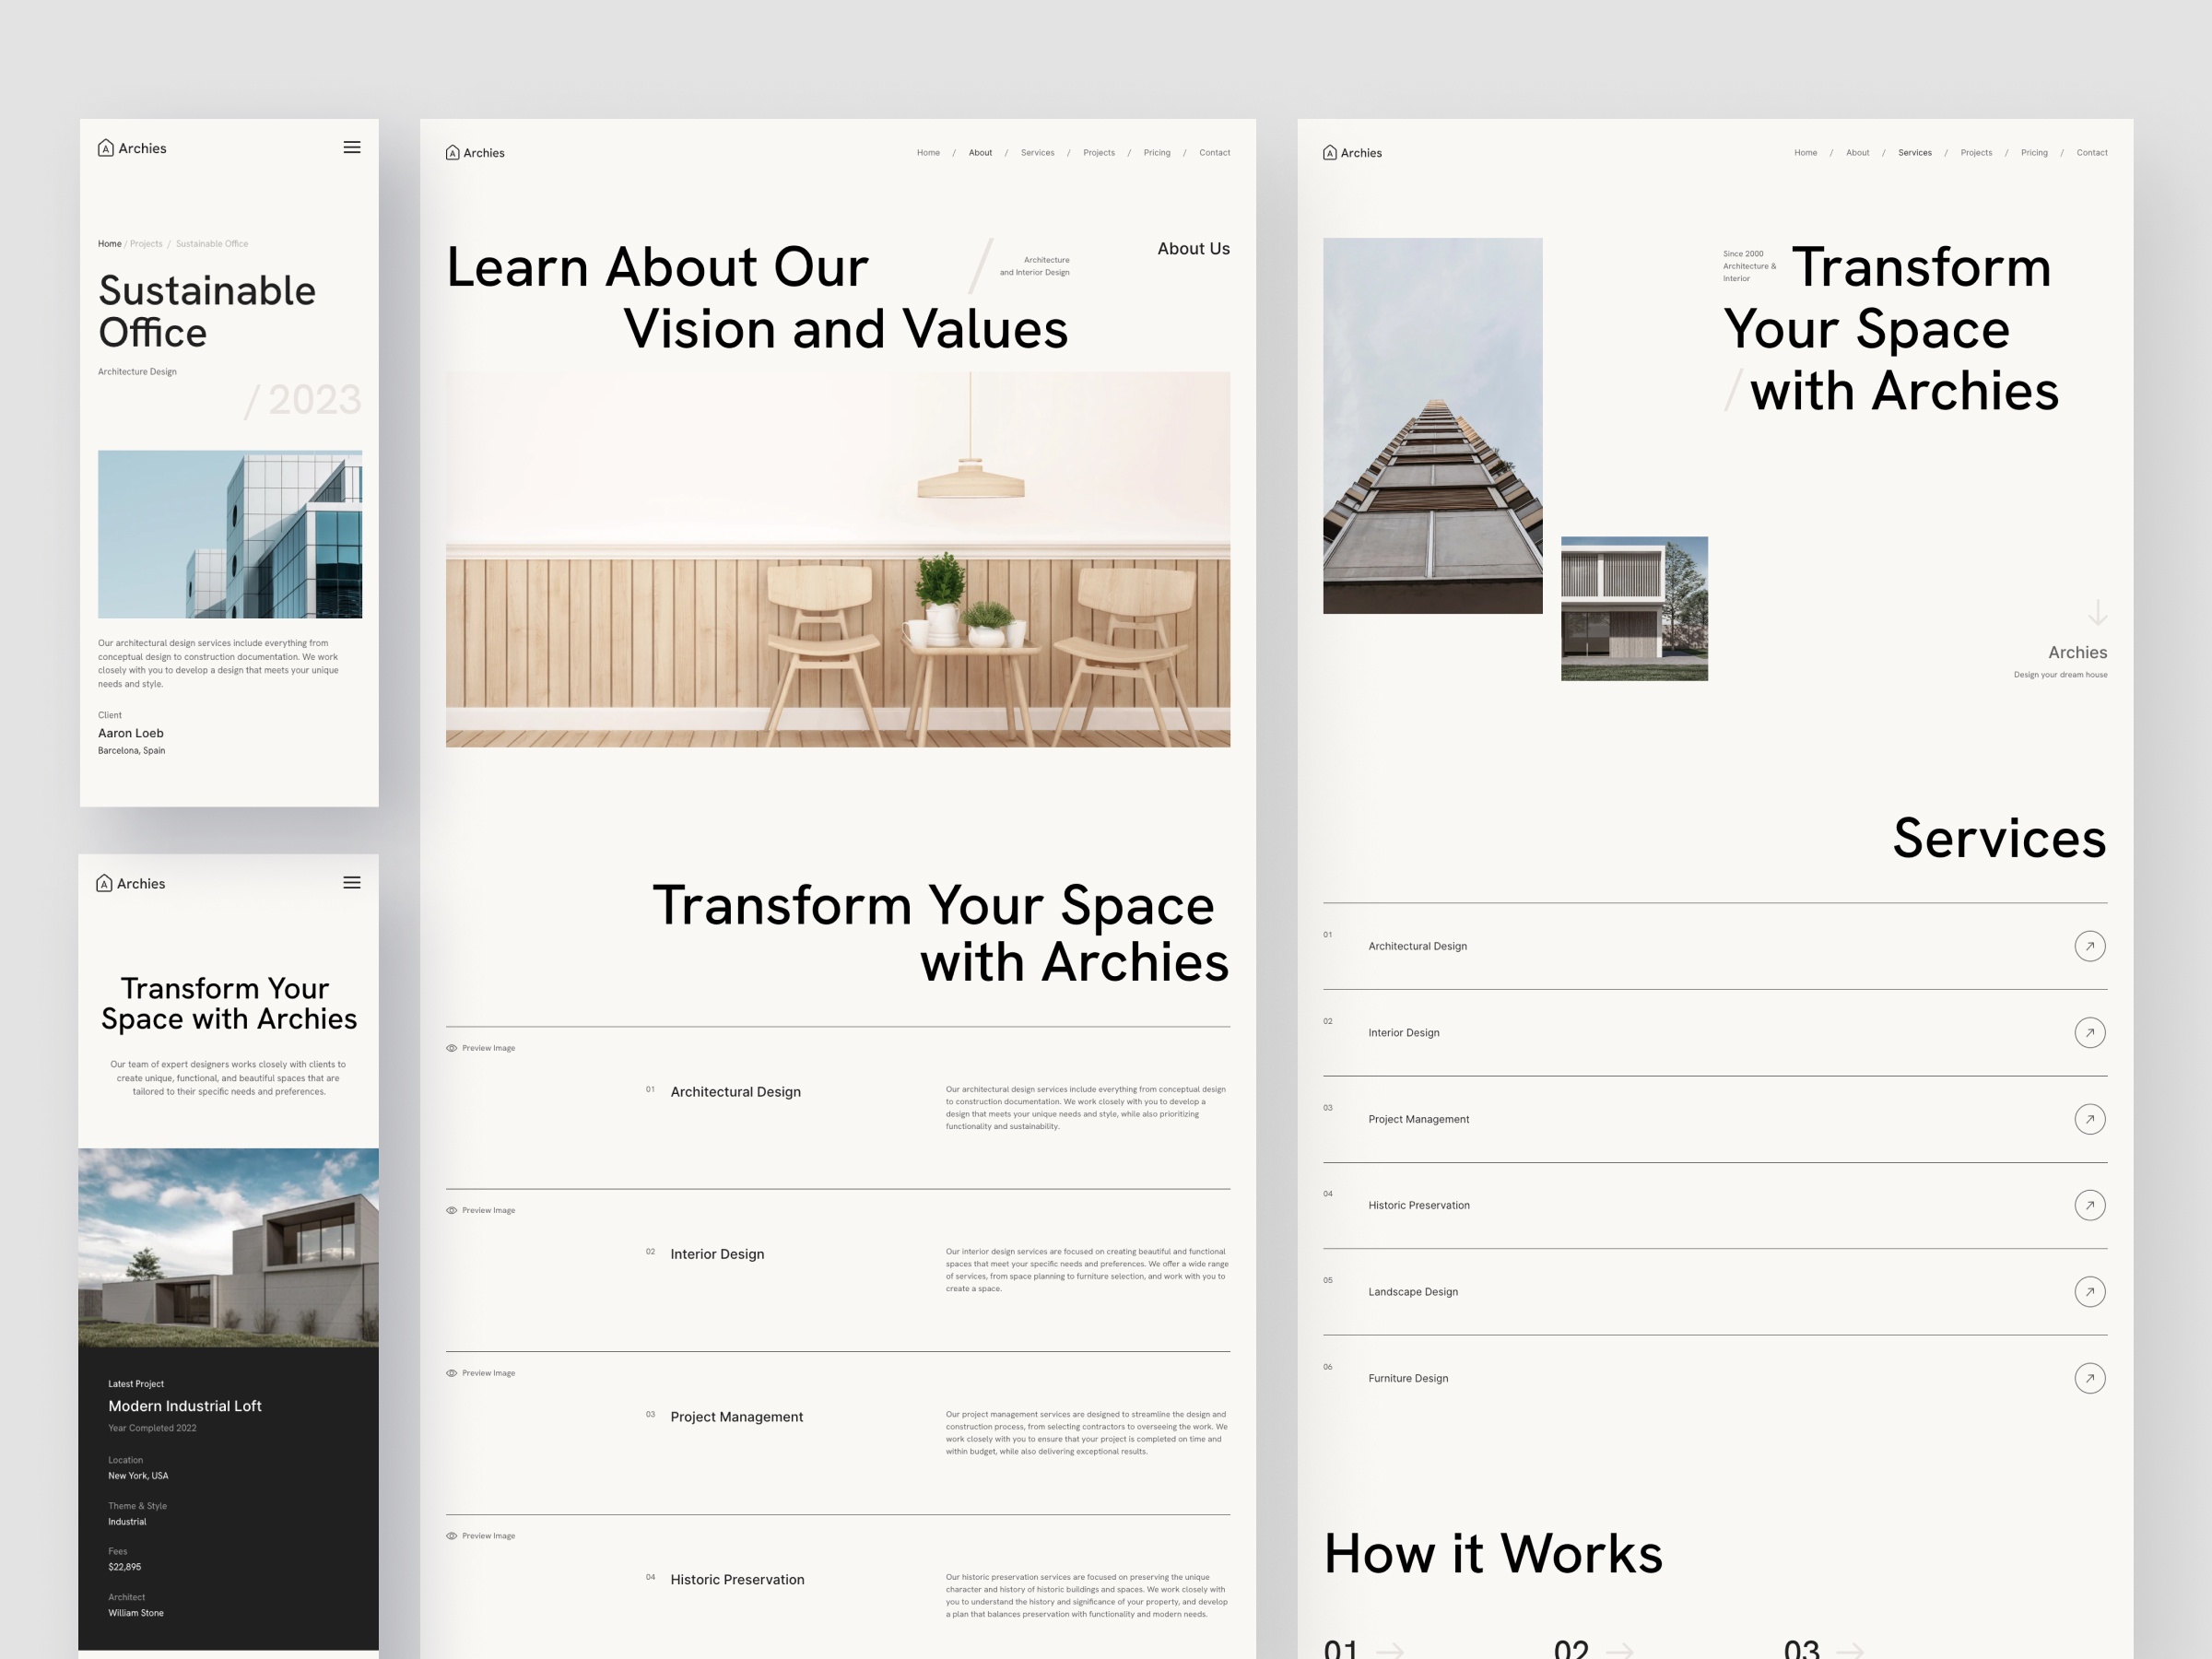The width and height of the screenshot is (2212, 1659).
Task: Click the arrow icon next to Historic Preservation service
Action: coord(2089,1205)
